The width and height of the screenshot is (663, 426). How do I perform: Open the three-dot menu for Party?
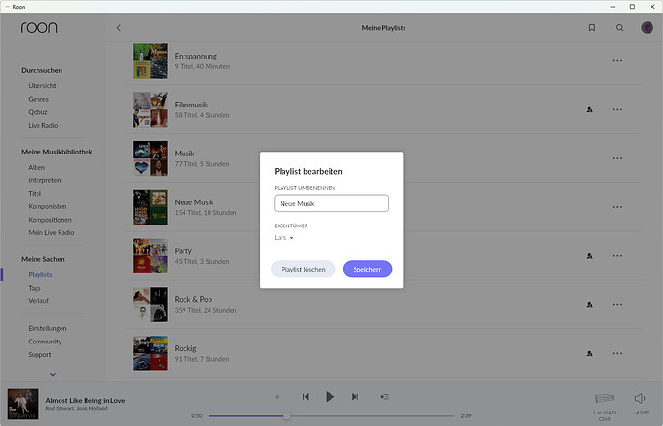pyautogui.click(x=617, y=256)
